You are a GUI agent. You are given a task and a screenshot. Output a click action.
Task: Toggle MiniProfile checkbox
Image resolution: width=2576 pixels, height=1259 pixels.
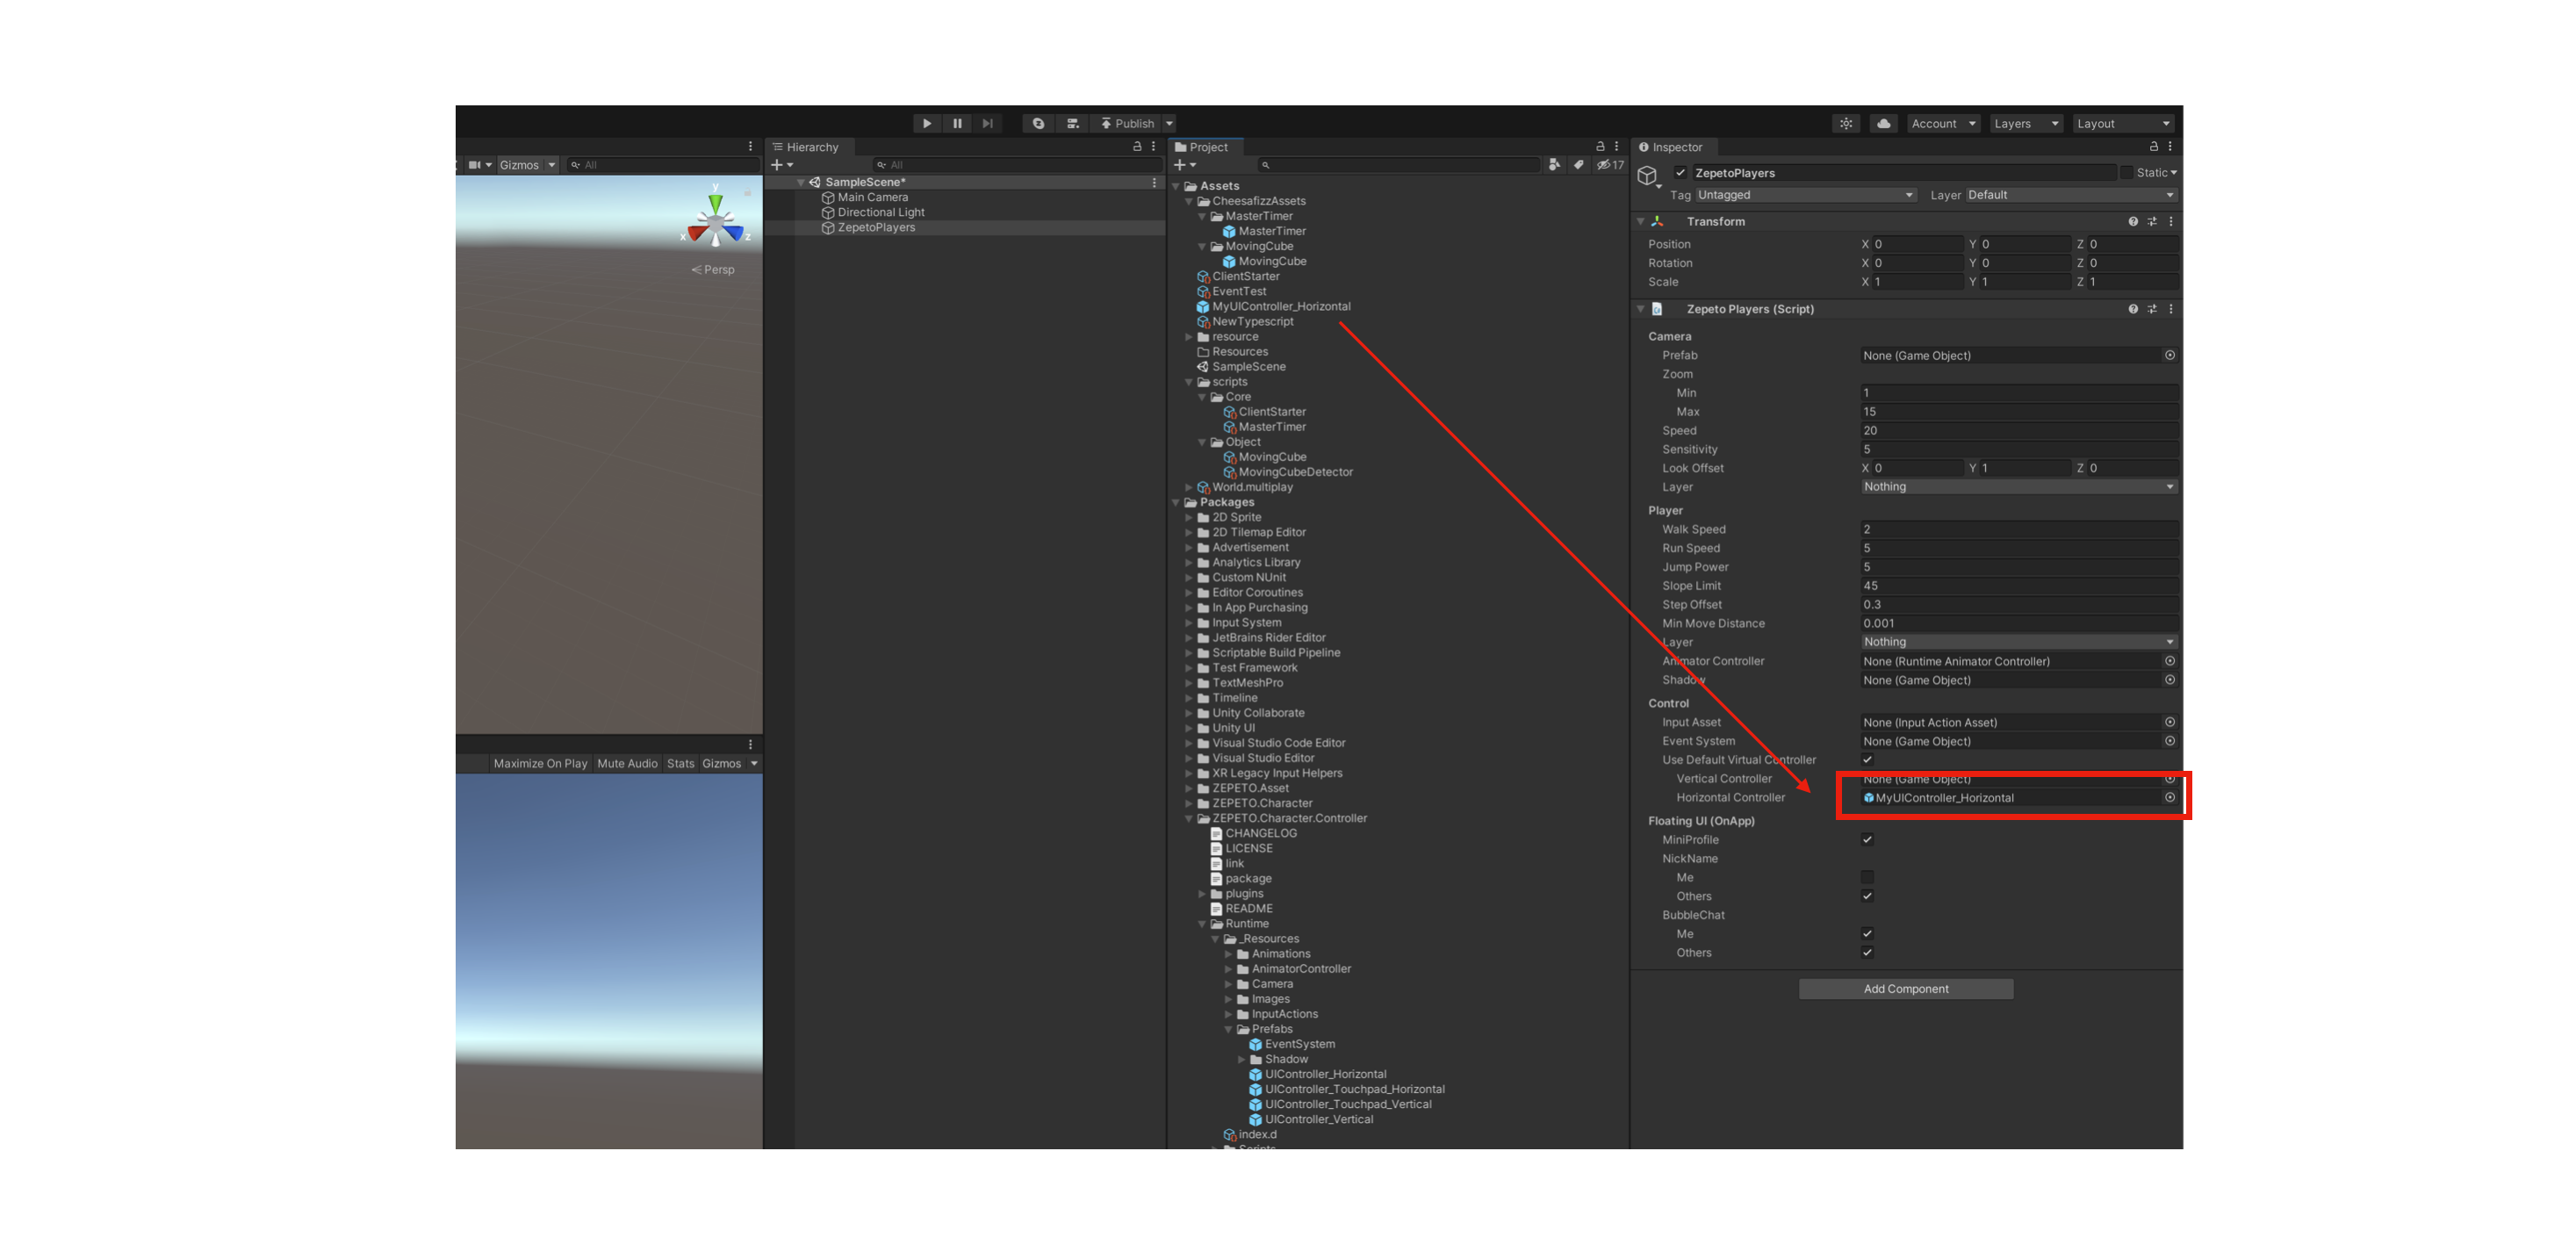point(1866,840)
